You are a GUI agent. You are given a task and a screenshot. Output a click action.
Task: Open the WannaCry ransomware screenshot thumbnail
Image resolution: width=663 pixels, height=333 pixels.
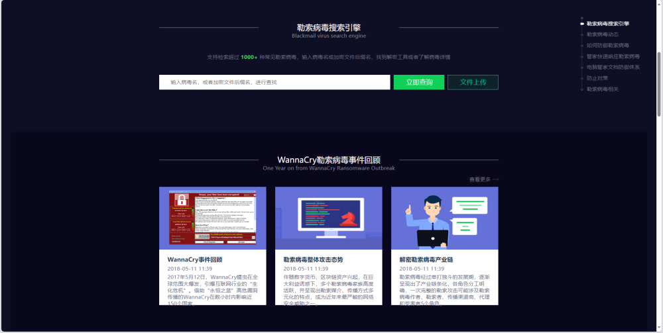click(x=213, y=218)
